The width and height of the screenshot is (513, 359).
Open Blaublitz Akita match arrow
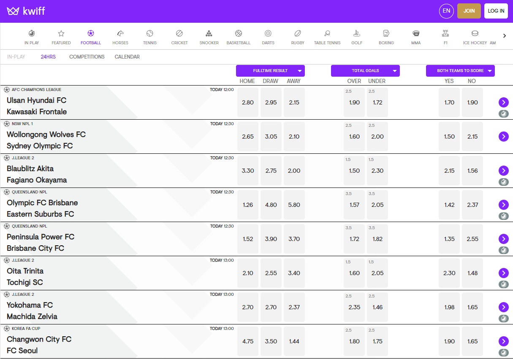click(503, 171)
